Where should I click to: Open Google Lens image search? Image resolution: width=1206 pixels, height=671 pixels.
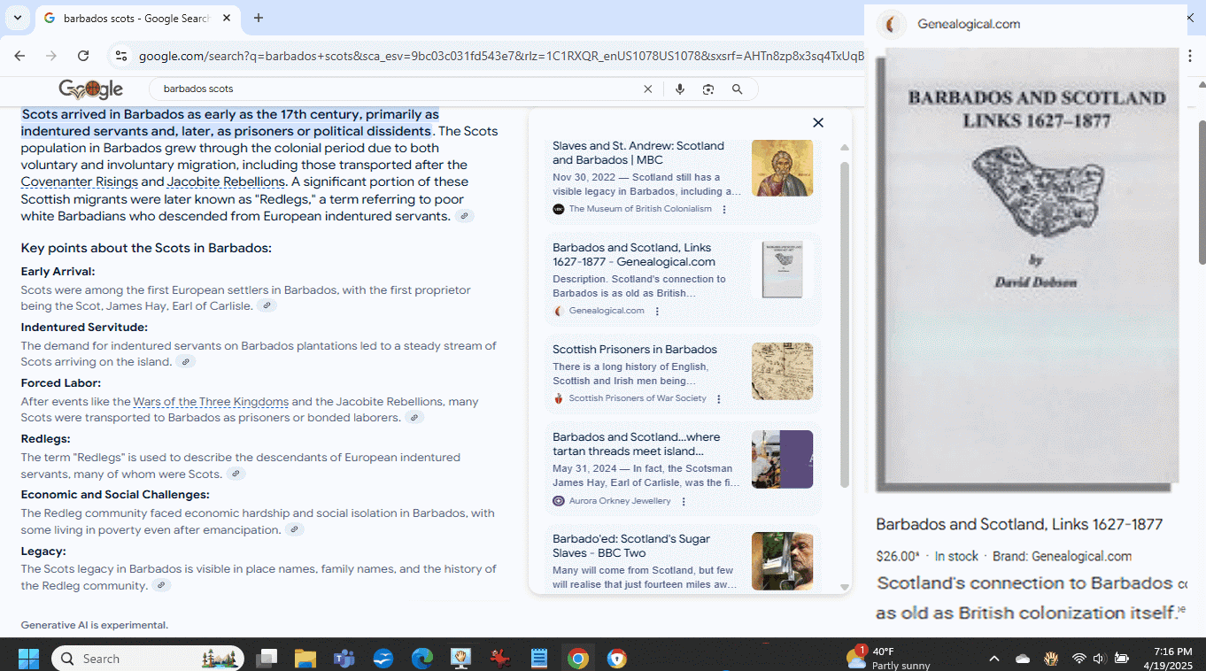707,89
